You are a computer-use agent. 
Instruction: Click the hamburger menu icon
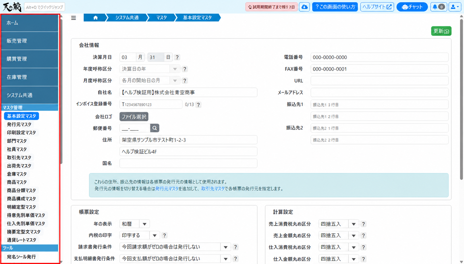[73, 18]
